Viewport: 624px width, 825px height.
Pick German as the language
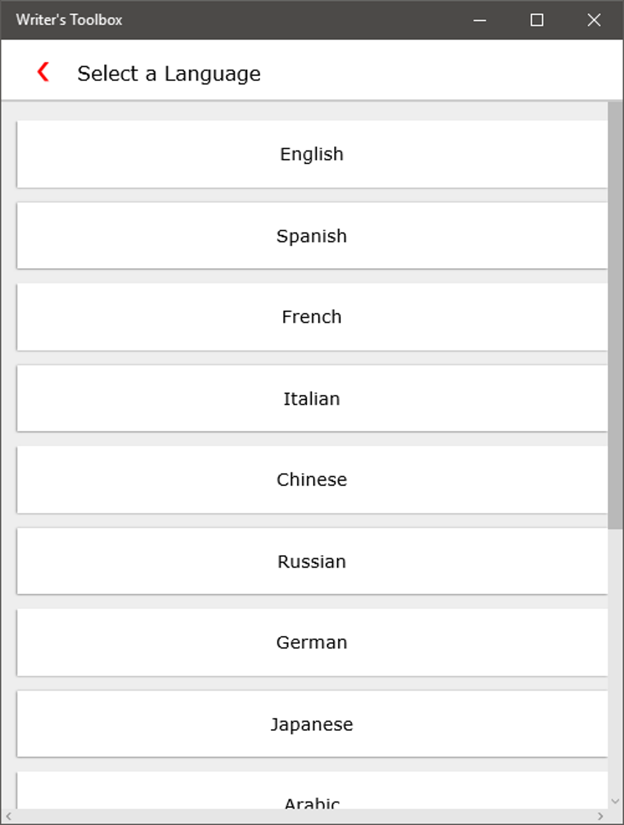click(312, 642)
